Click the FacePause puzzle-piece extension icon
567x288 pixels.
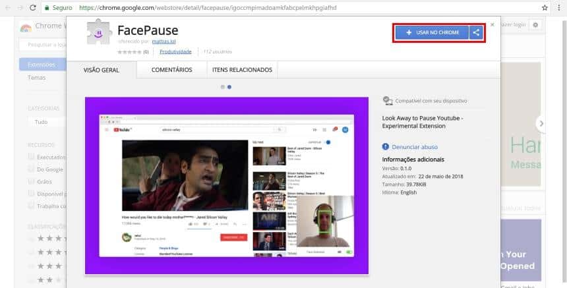(99, 32)
